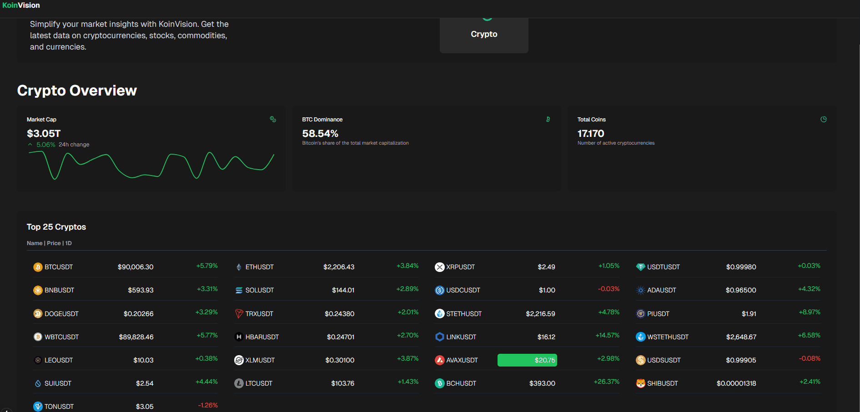Open the Crypto category tab

484,34
